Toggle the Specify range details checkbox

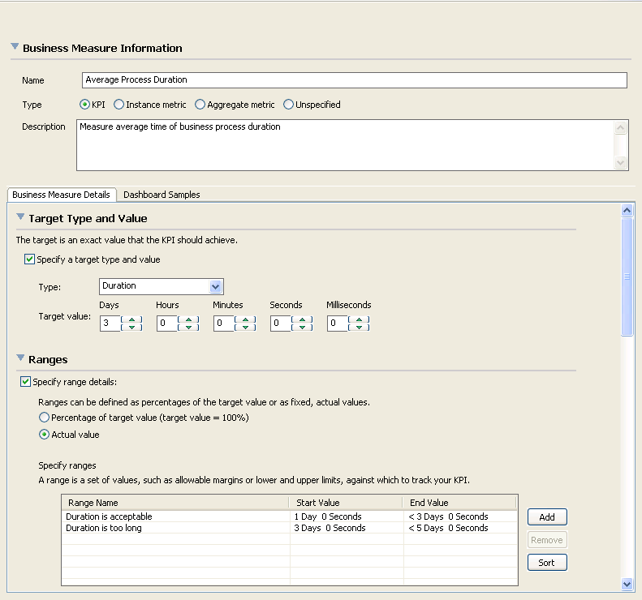point(26,382)
